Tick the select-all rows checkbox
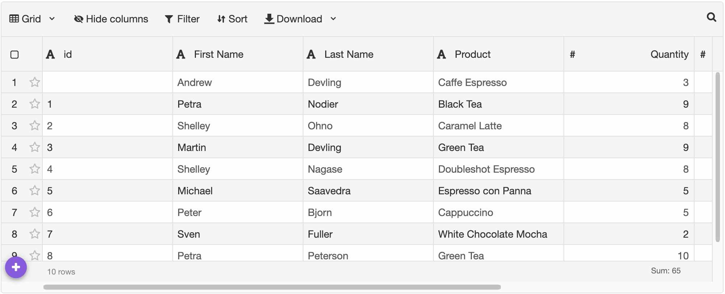Screen dimensions: 725x294 click(14, 55)
